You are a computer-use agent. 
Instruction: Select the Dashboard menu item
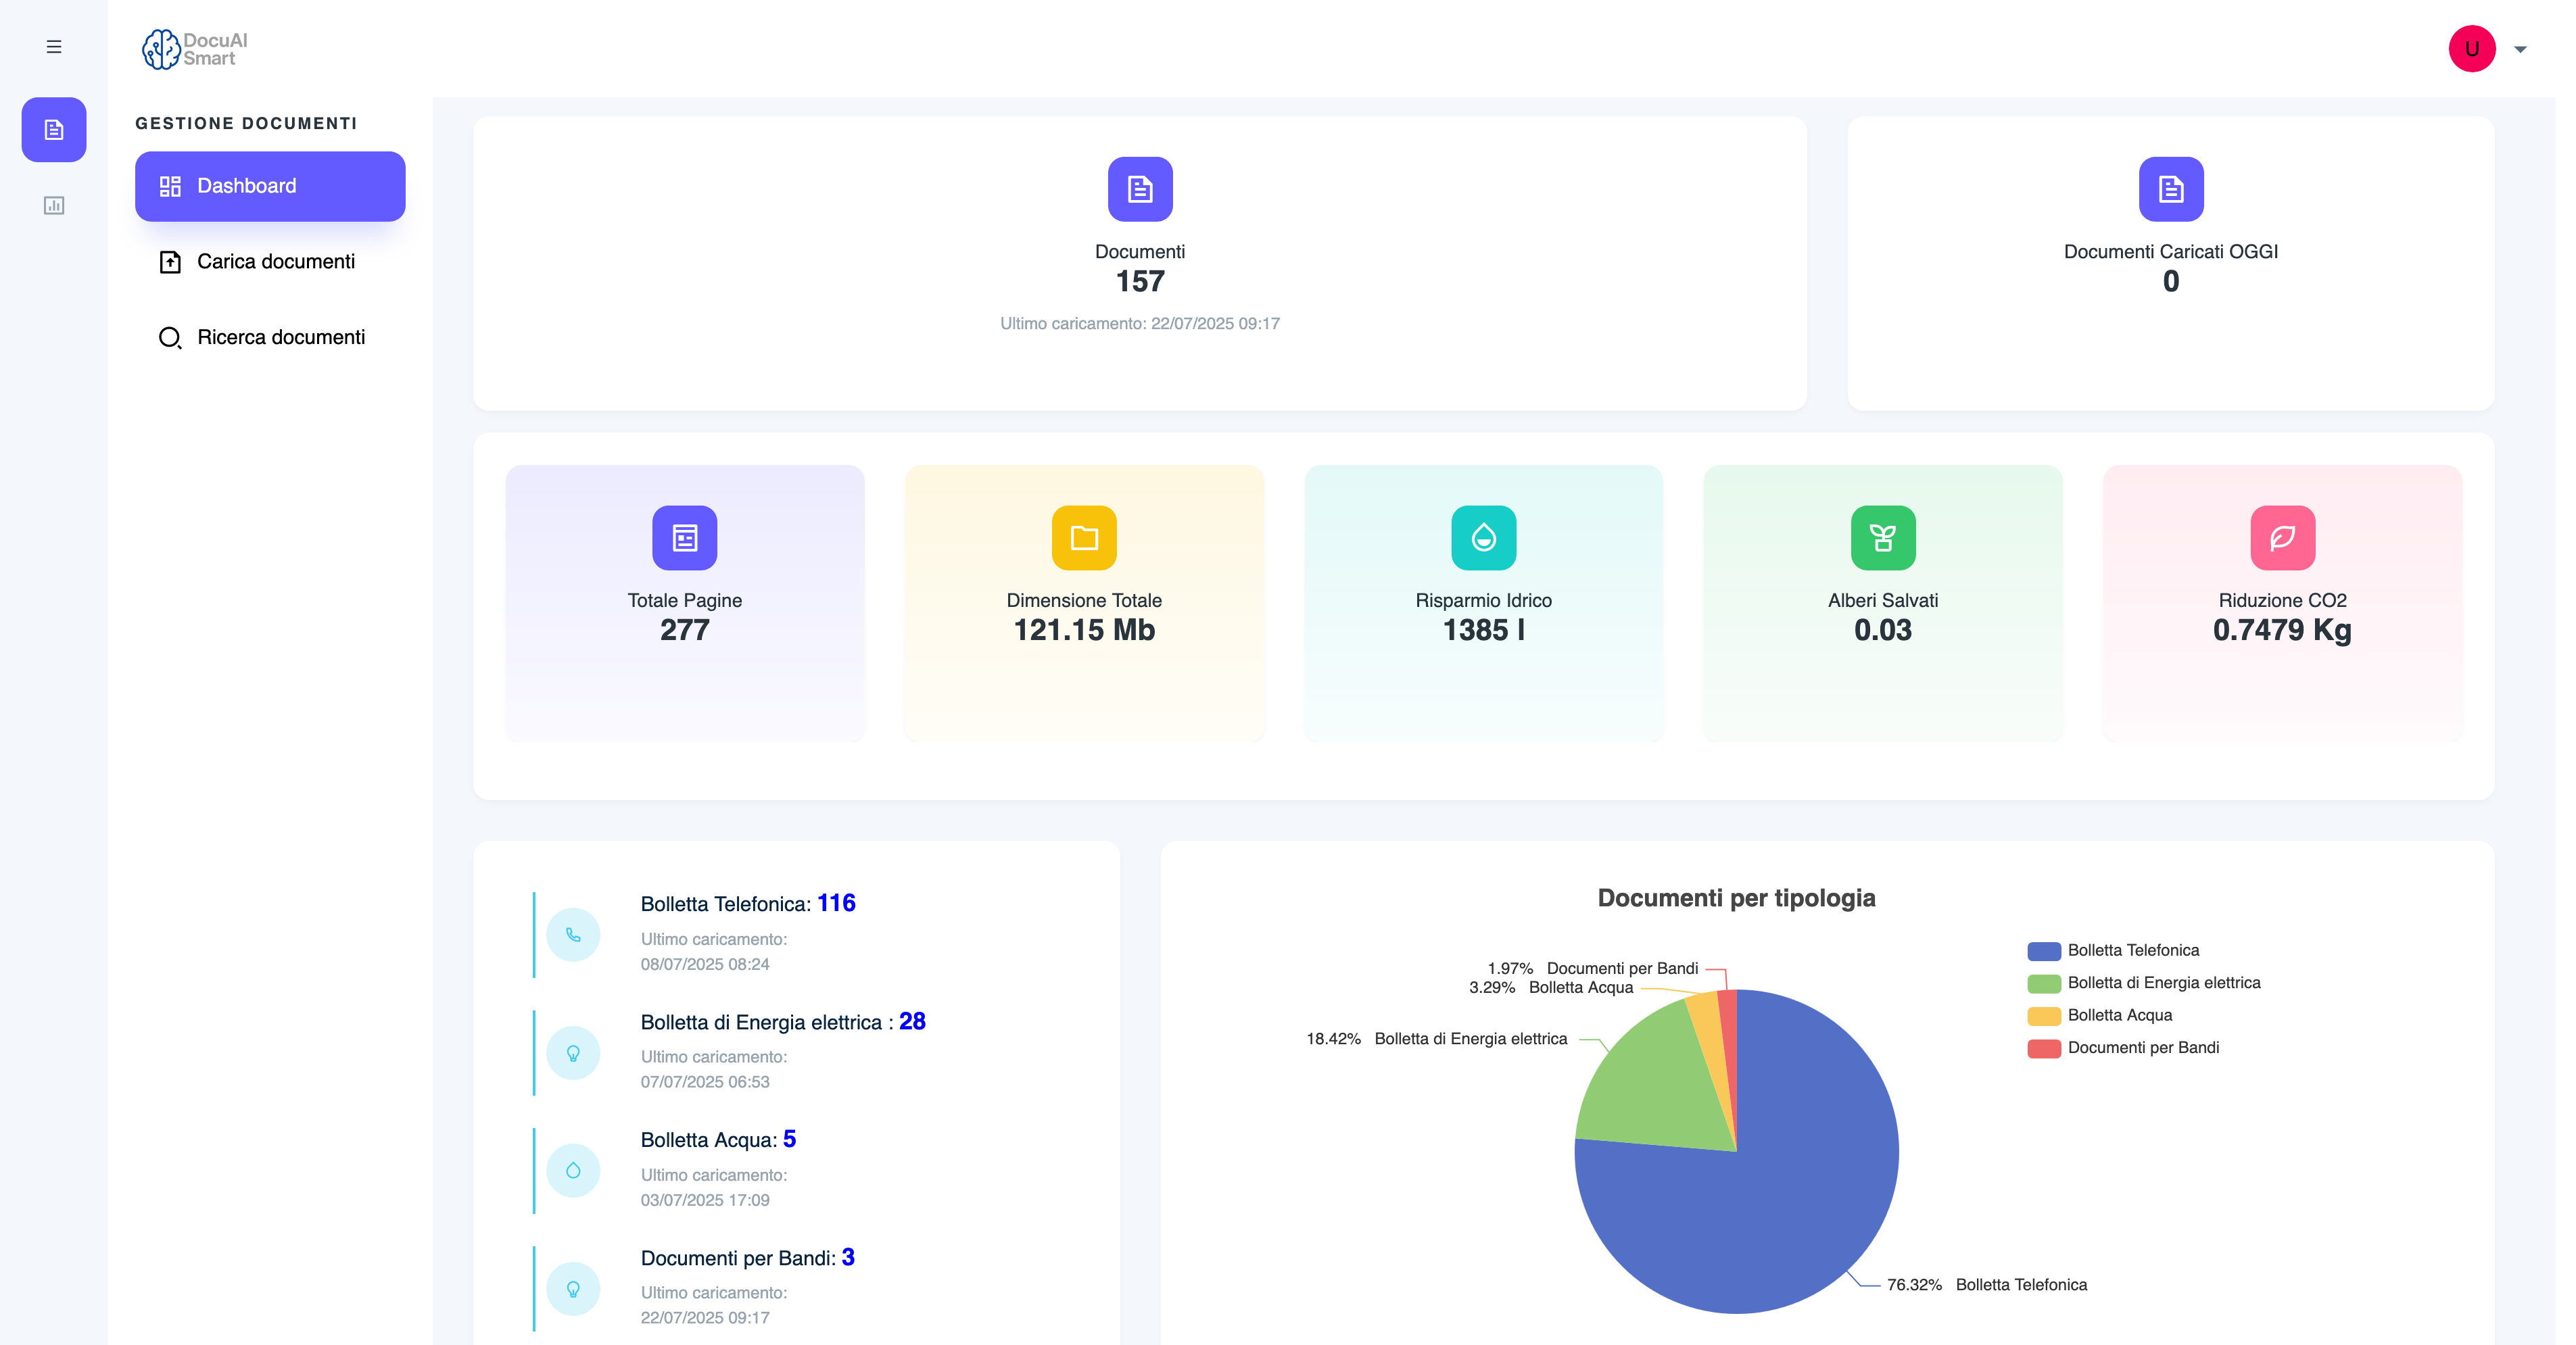(269, 186)
